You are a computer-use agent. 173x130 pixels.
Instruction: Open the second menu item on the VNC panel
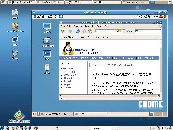tap(50, 17)
